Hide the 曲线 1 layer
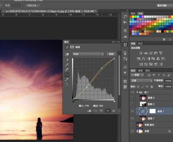 (133, 111)
